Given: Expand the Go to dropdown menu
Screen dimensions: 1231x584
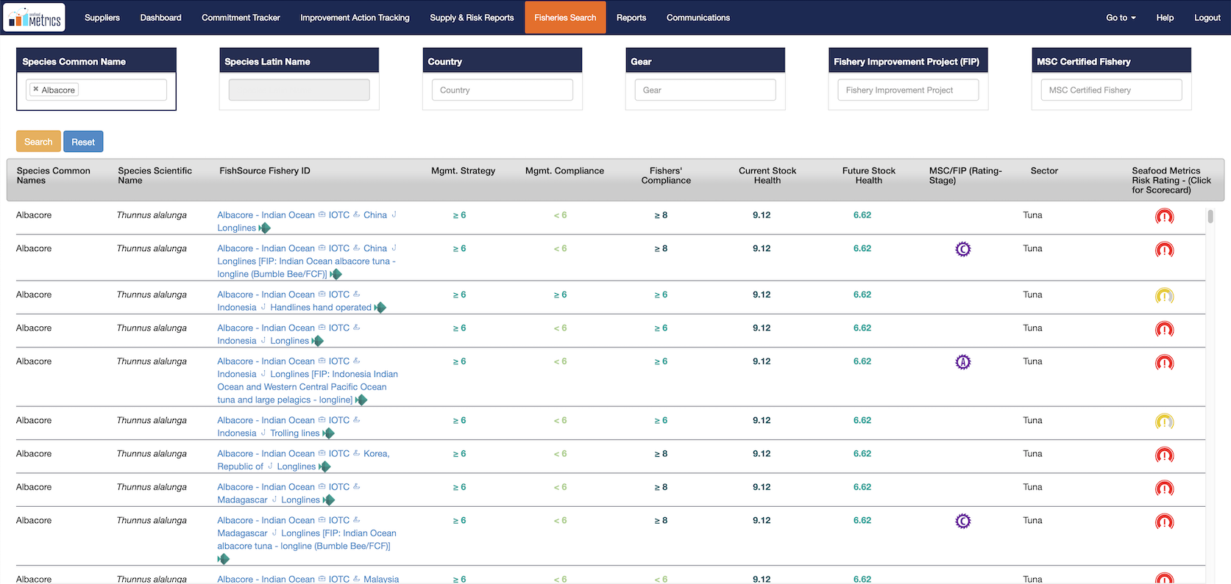Looking at the screenshot, I should point(1120,18).
